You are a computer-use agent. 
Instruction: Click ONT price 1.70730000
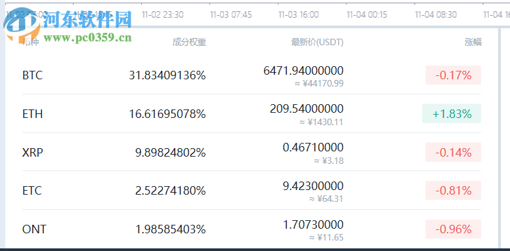click(313, 224)
